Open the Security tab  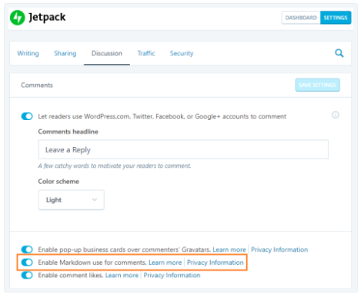click(182, 53)
